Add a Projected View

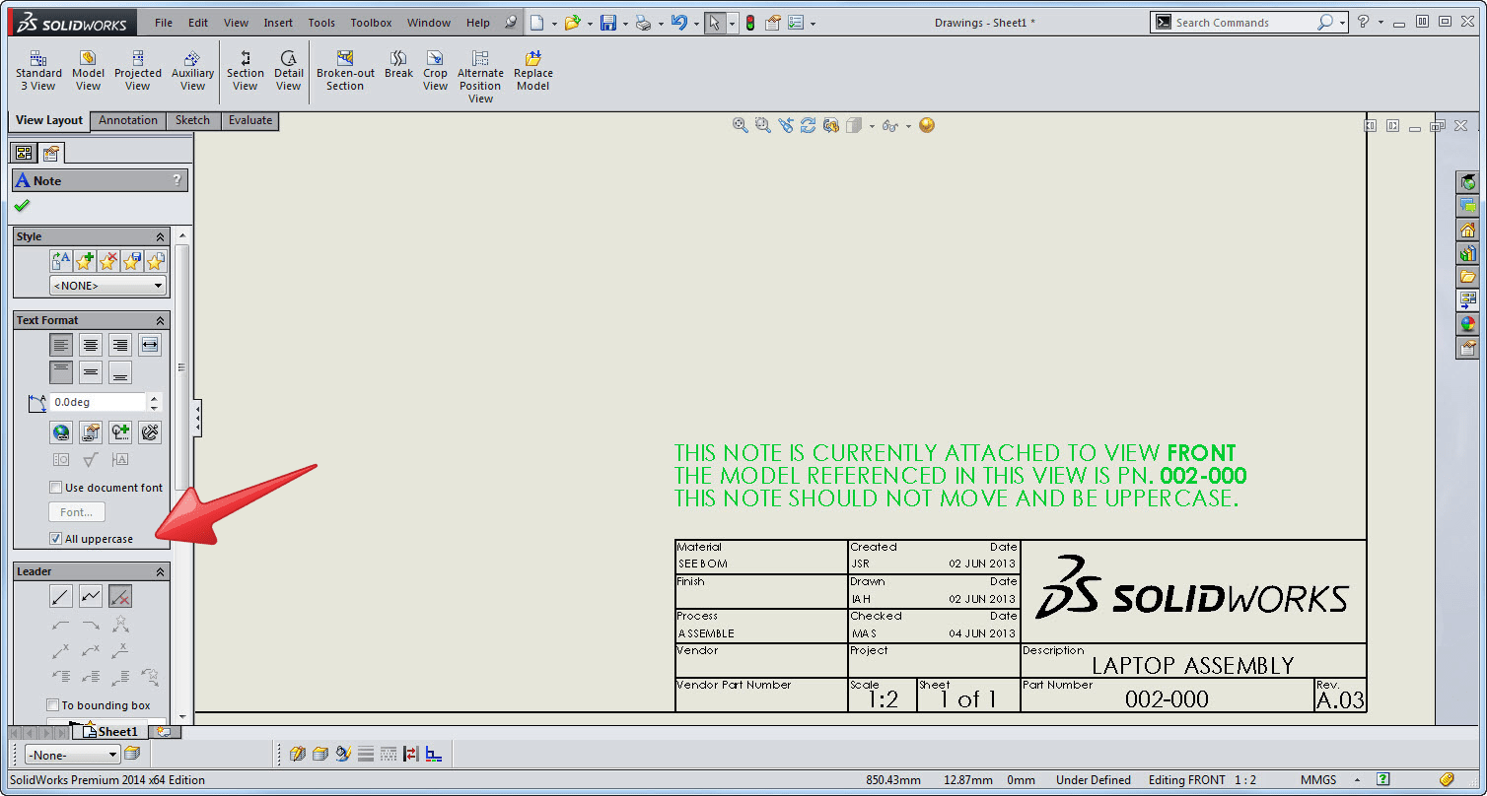138,71
